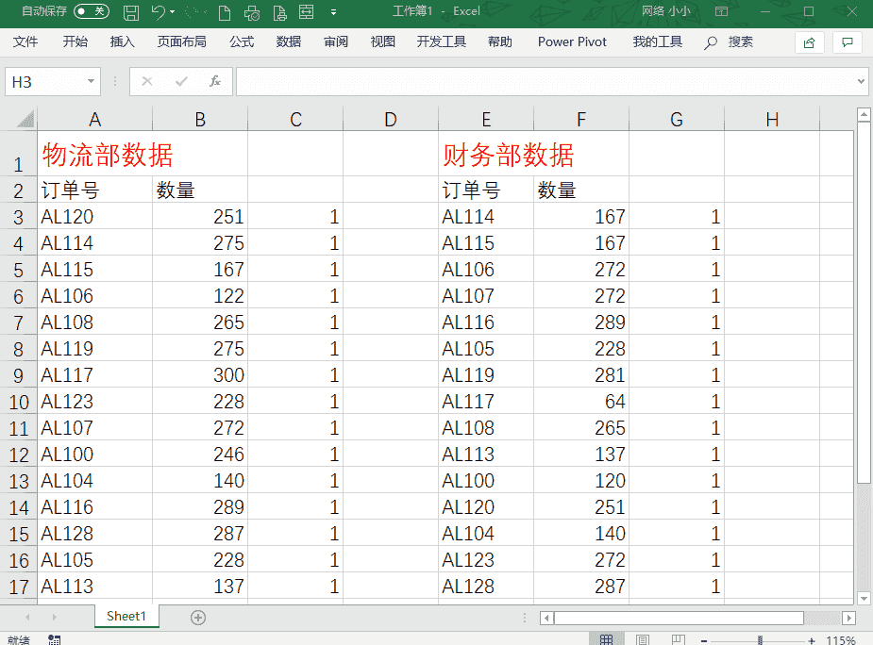
Task: Switch to Page Break Preview icon
Action: [679, 640]
